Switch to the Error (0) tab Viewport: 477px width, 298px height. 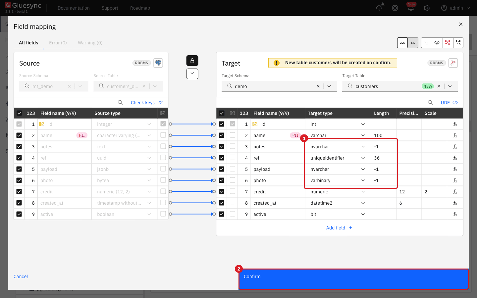point(58,43)
